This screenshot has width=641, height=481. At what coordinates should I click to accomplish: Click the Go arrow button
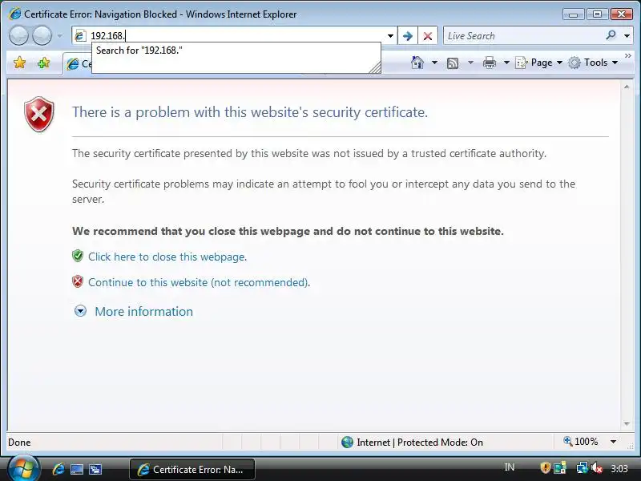pyautogui.click(x=408, y=36)
